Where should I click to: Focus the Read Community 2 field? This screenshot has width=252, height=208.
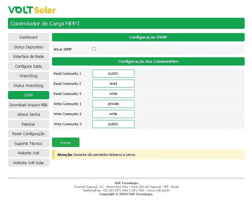click(x=113, y=84)
